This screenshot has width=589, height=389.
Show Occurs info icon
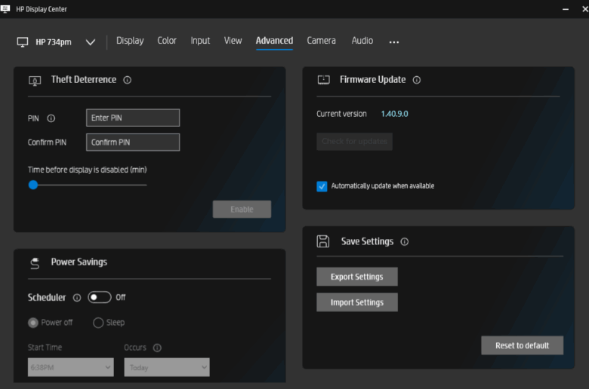157,348
